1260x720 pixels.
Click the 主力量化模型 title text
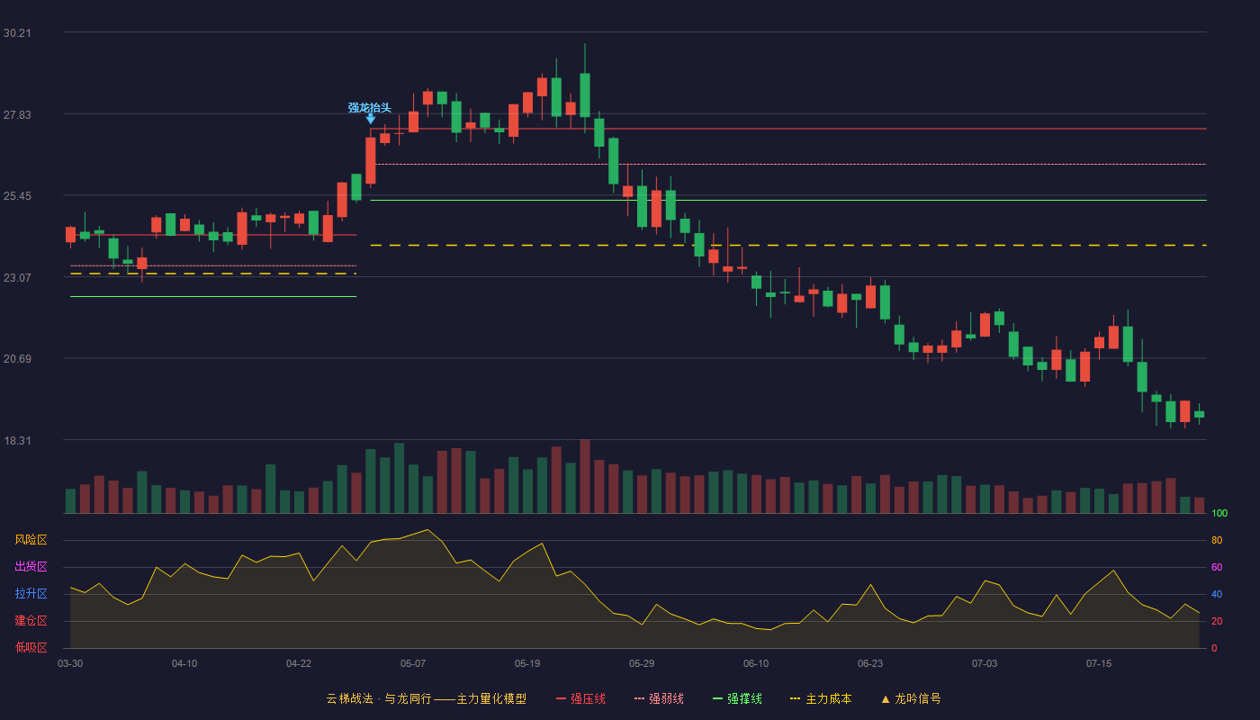click(491, 698)
